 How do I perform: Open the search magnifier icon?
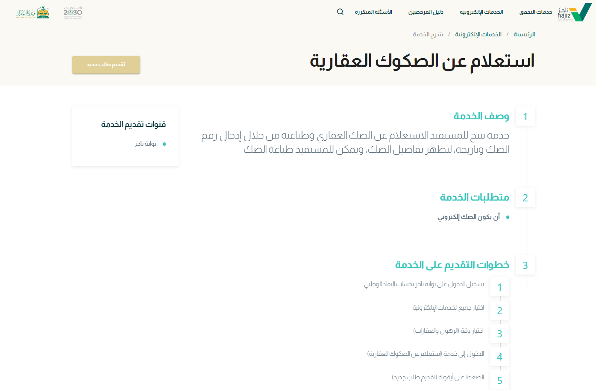point(340,12)
